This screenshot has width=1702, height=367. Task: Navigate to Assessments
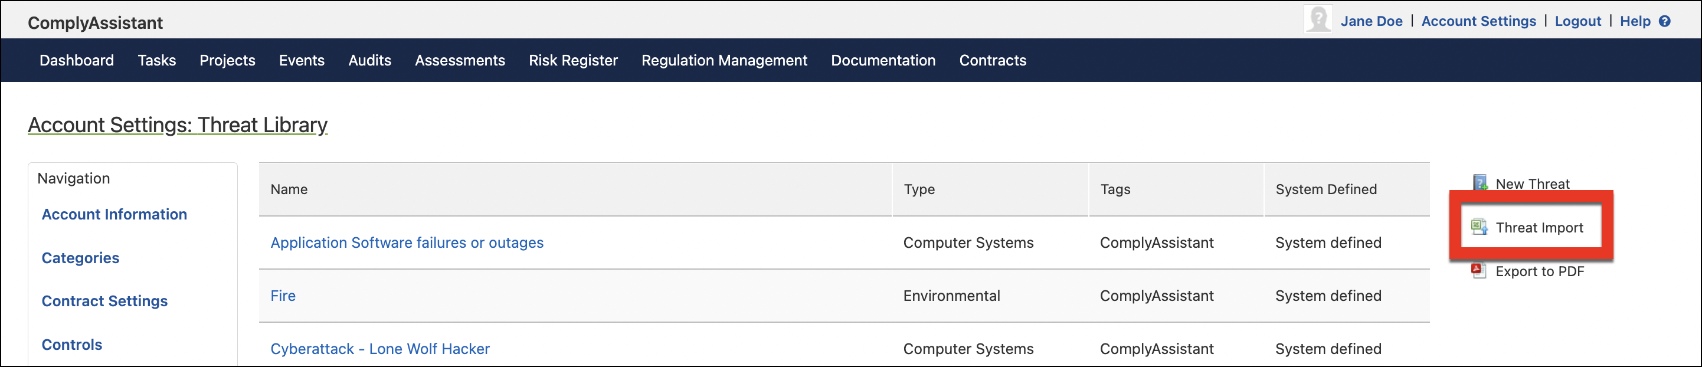460,60
